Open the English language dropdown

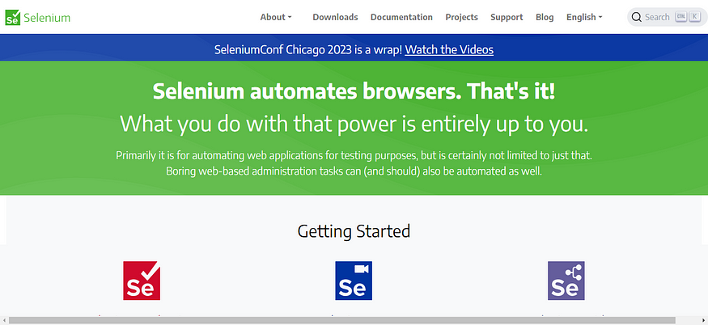[584, 17]
